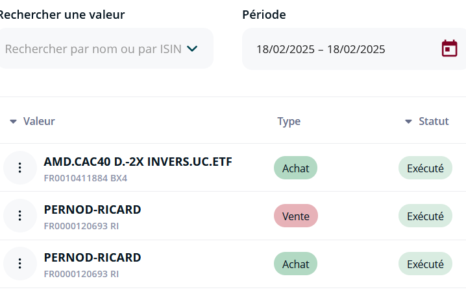Open AMD.CAC40 D.-2X INVERS.UC.ETF value name
Viewport: 466px width, 294px height.
tap(138, 162)
